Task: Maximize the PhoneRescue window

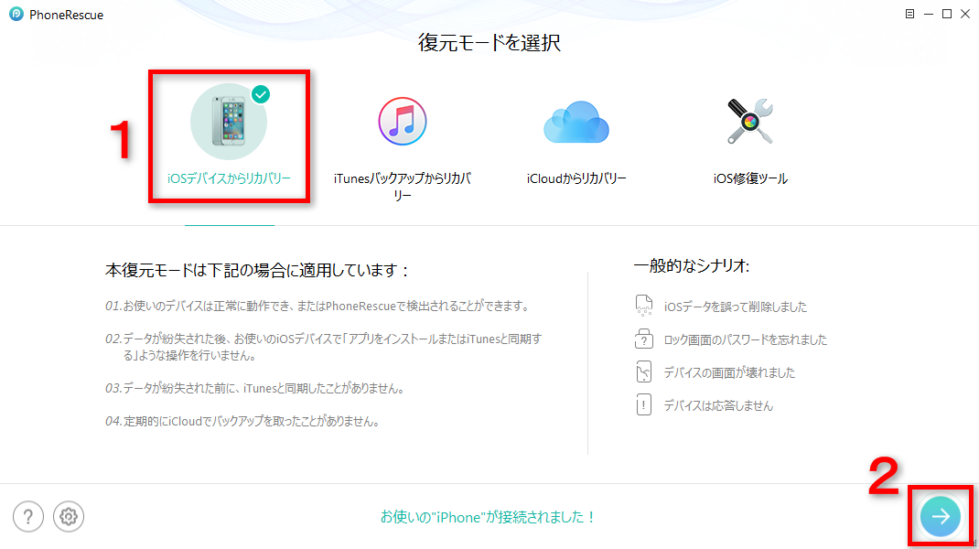Action: pyautogui.click(x=947, y=14)
